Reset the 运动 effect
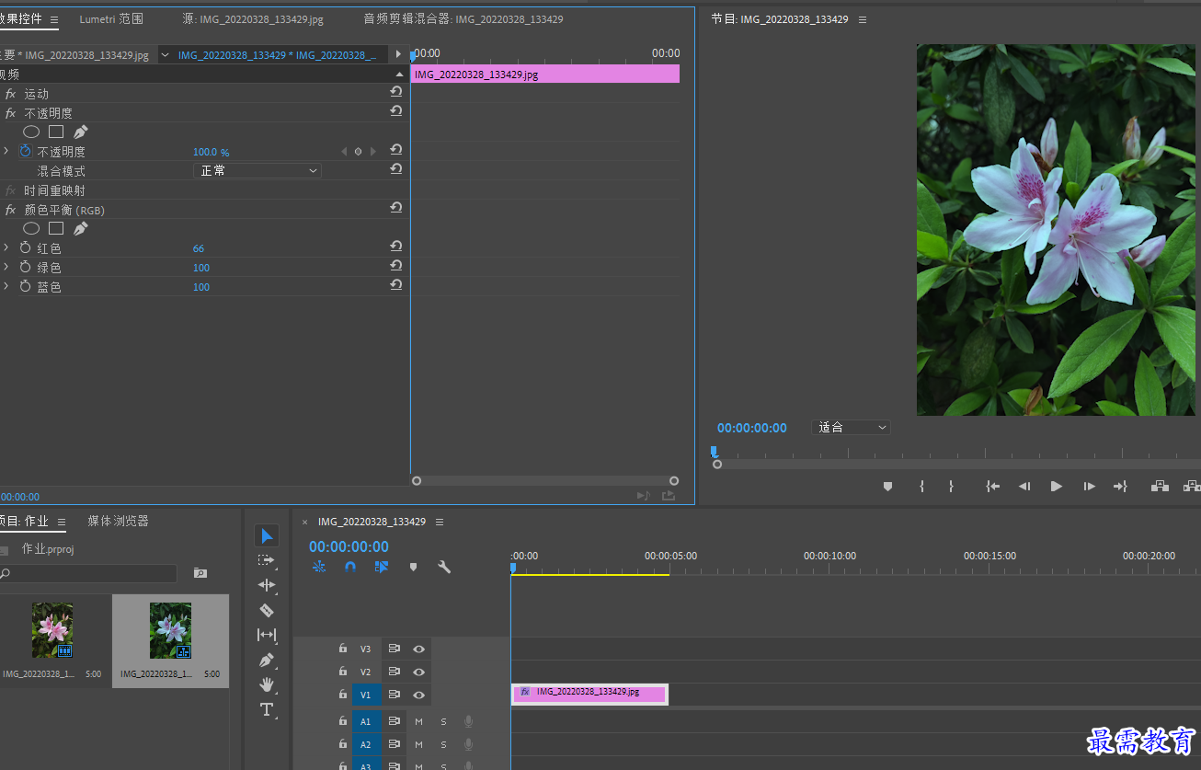 [x=396, y=92]
